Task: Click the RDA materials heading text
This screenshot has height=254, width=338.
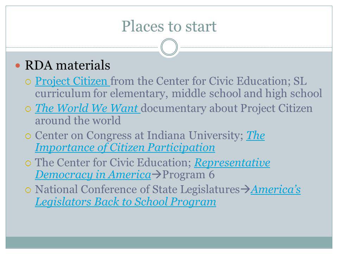Action: [x=68, y=65]
